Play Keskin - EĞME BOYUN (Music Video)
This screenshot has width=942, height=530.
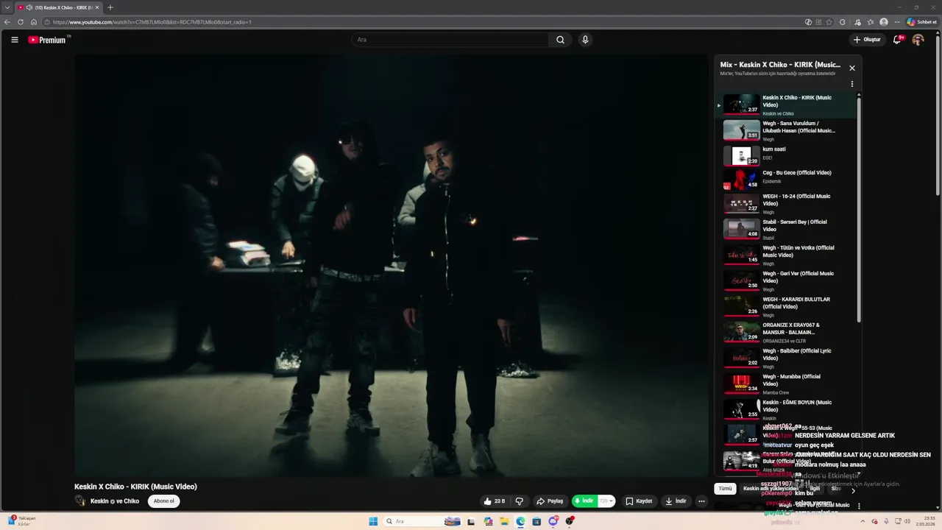pos(786,410)
